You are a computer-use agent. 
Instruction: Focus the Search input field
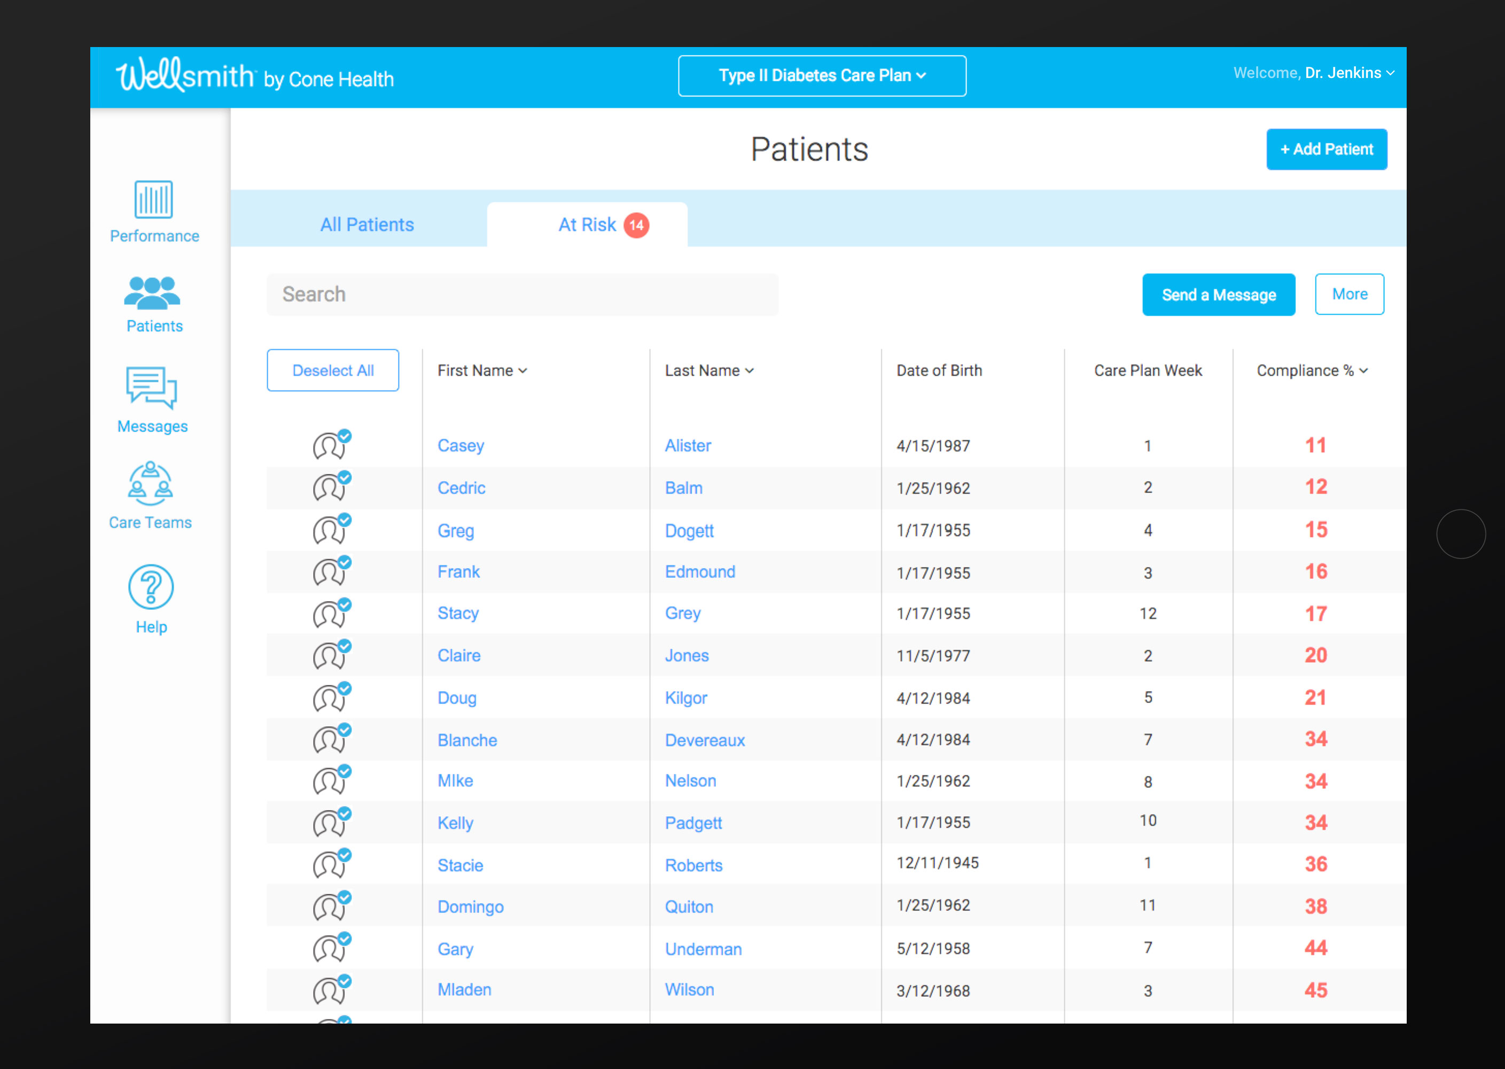pyautogui.click(x=523, y=294)
